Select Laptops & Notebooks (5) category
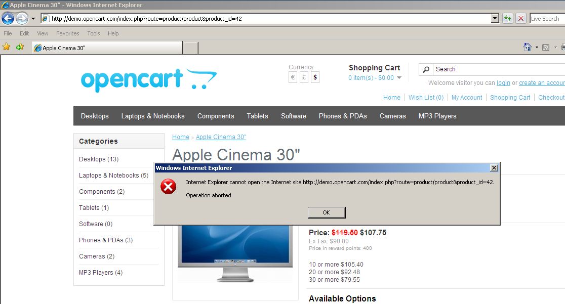This screenshot has height=304, width=565. [113, 175]
